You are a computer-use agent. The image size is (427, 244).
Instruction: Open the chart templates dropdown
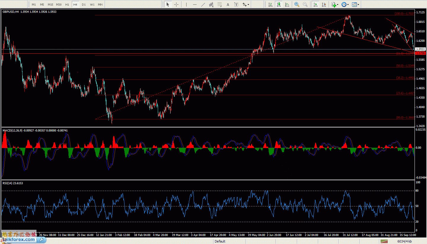point(355,4)
